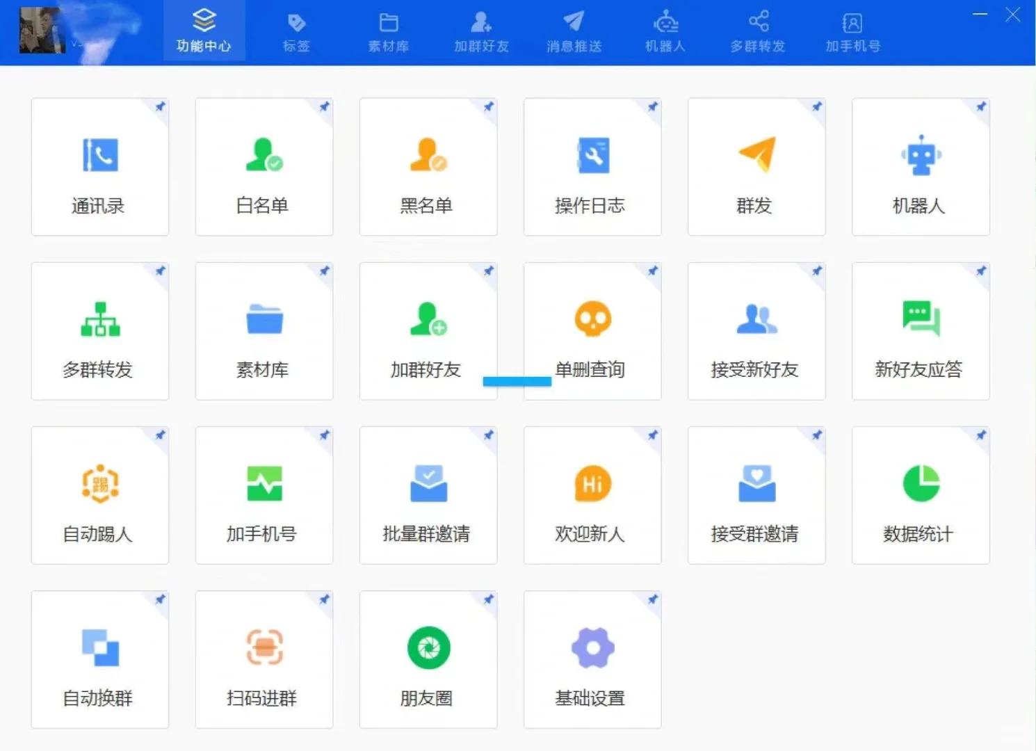View 数据统计 statistics pie chart feature

coord(921,495)
